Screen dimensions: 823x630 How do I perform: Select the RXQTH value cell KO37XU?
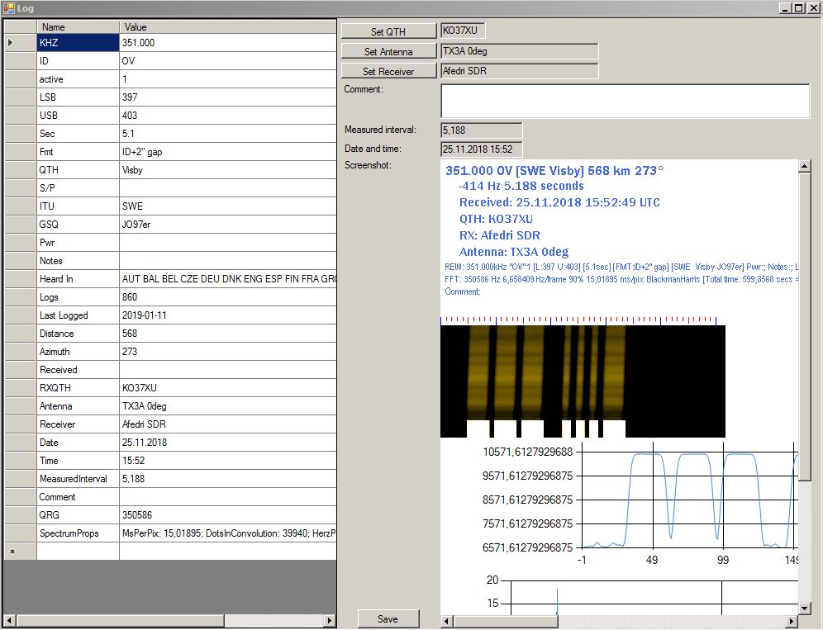(228, 388)
